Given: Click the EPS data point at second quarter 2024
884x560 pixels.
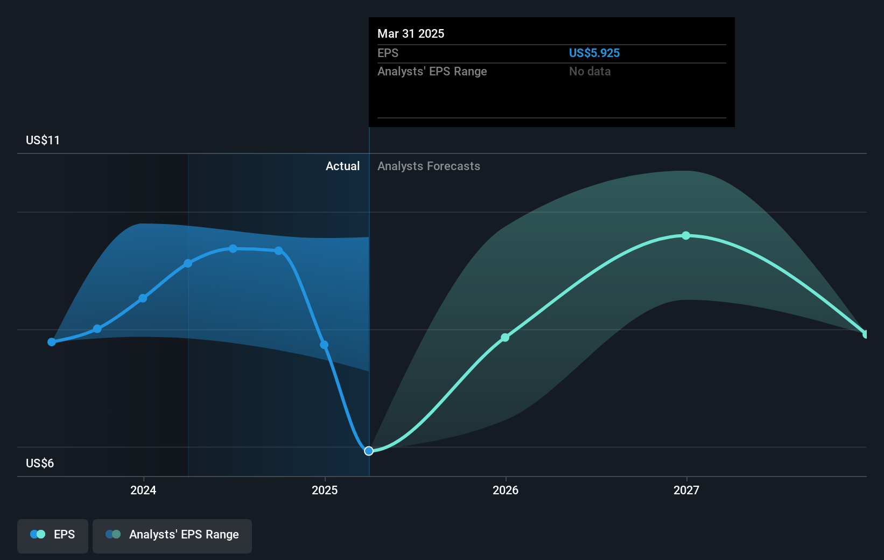Looking at the screenshot, I should 188,263.
